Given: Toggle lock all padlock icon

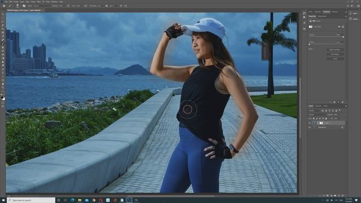Looking at the screenshot, I should 326,118.
